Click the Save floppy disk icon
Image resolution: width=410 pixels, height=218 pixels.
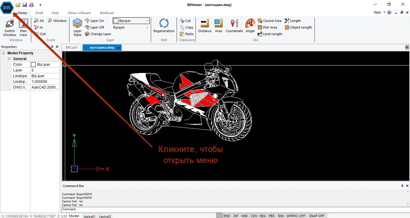(x=25, y=5)
